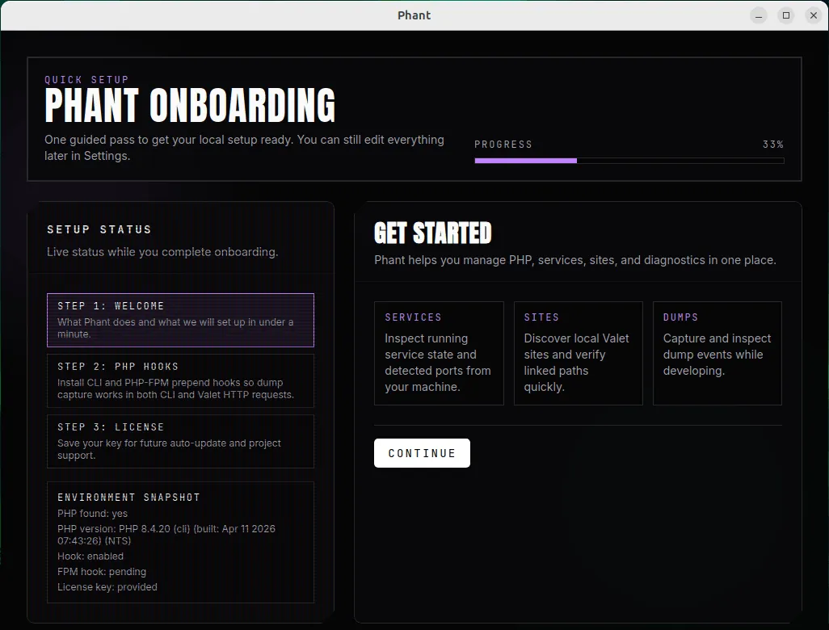The width and height of the screenshot is (829, 630).
Task: Click the Continue button
Action: (422, 453)
